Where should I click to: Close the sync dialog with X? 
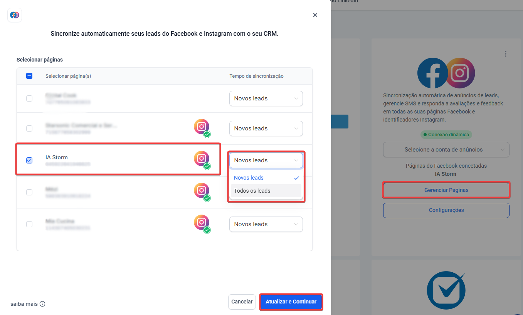point(315,15)
